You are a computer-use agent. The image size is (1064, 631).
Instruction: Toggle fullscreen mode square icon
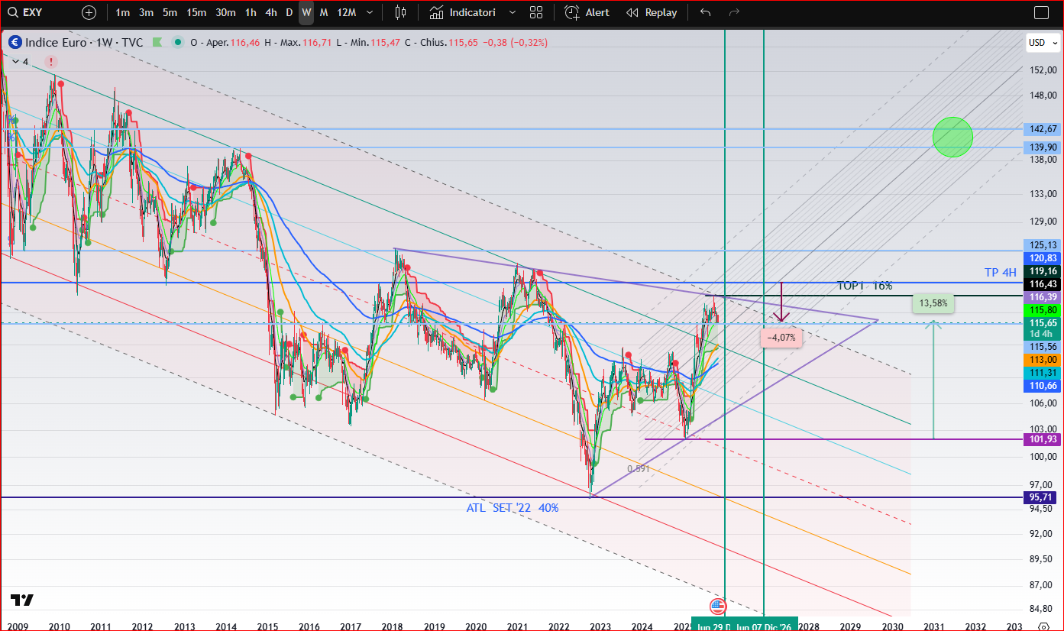tap(1041, 12)
